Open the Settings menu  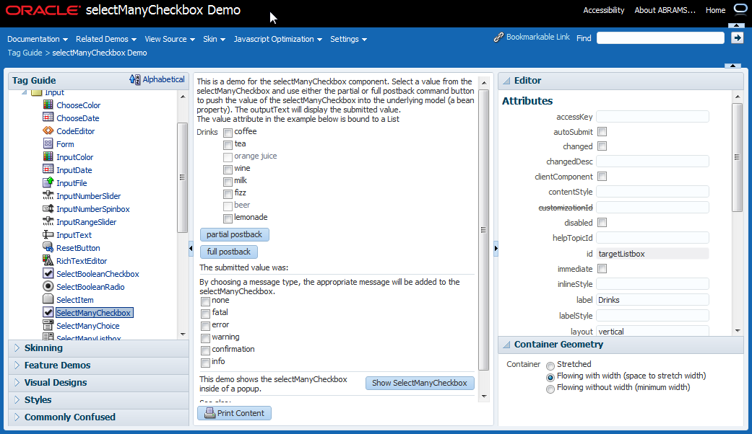point(348,39)
